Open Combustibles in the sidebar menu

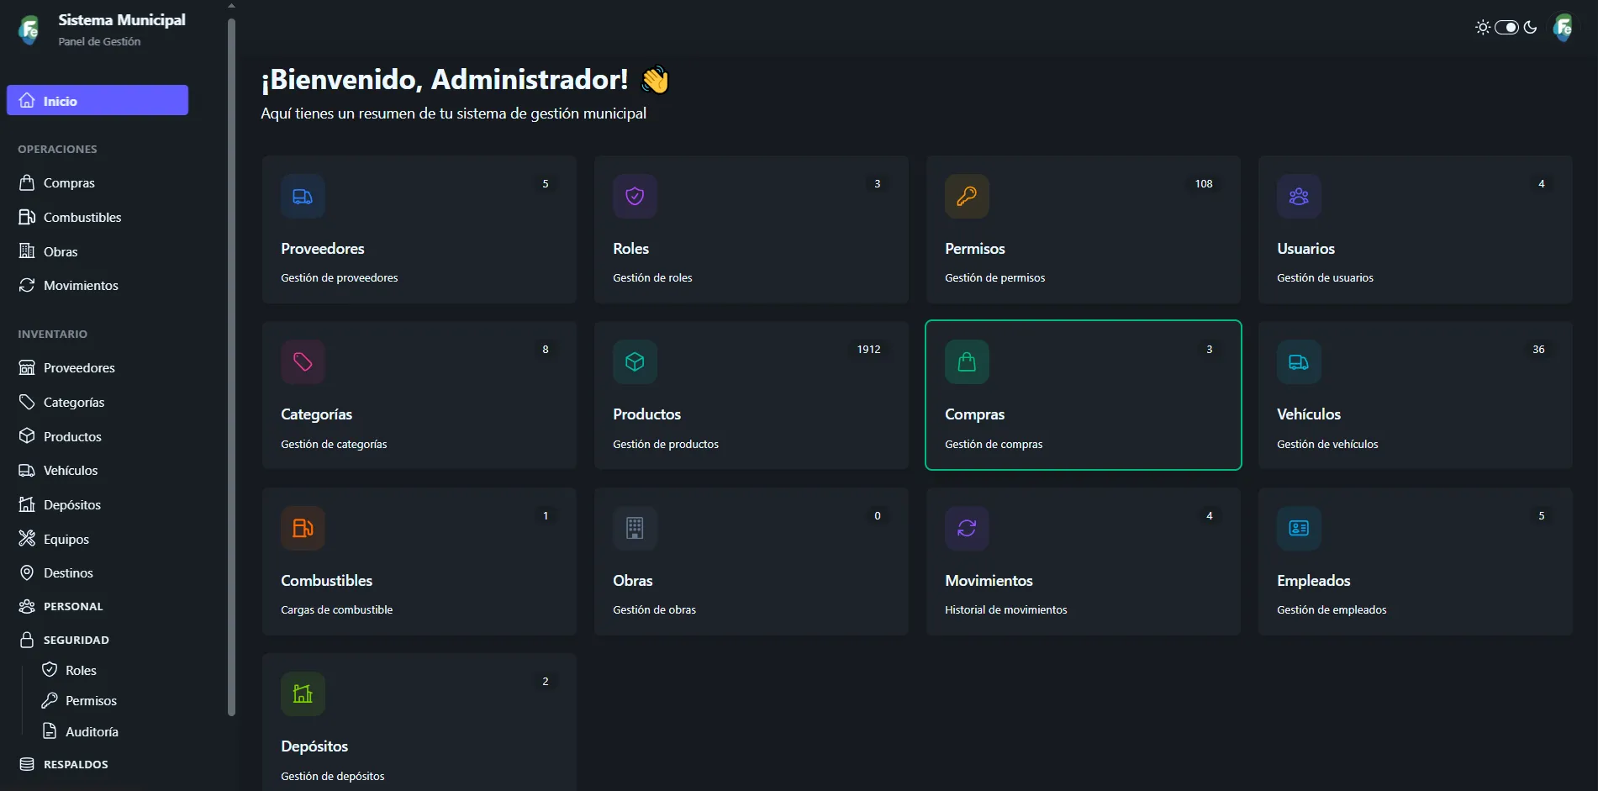[98, 217]
